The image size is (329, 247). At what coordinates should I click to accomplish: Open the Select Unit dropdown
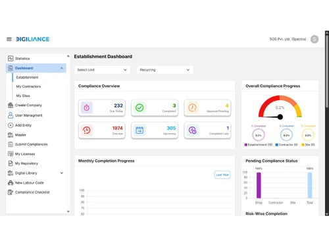102,70
